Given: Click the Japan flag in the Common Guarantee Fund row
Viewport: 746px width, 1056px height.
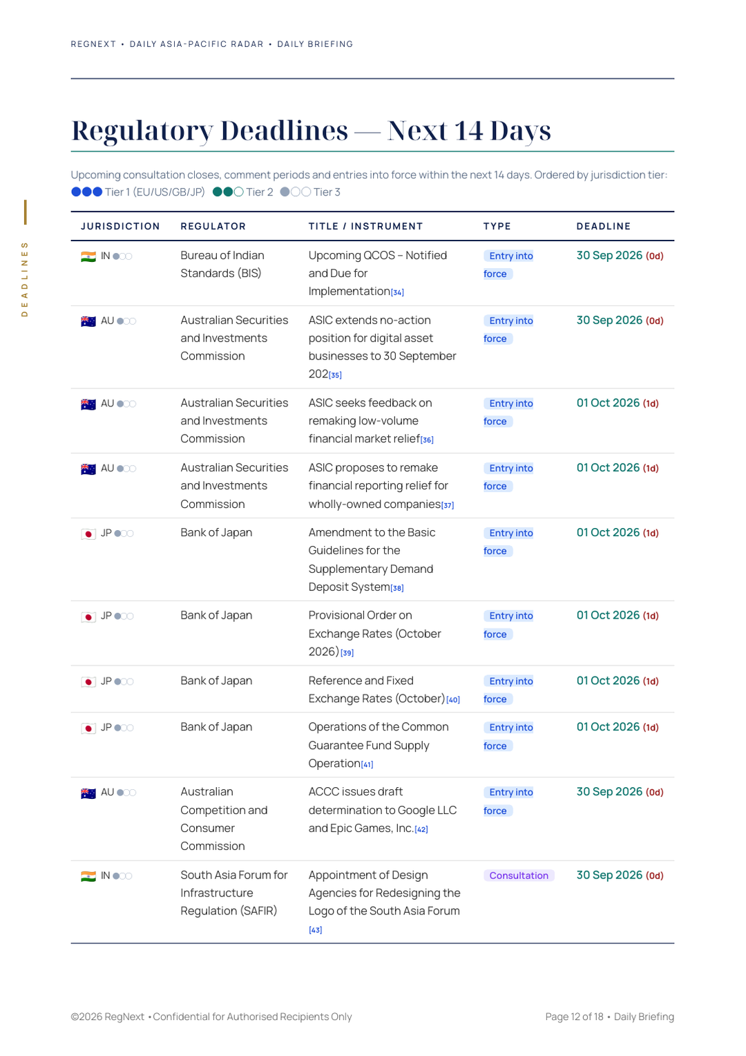Looking at the screenshot, I should point(88,728).
